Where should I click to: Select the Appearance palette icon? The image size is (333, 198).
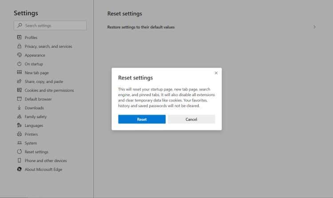click(x=20, y=55)
